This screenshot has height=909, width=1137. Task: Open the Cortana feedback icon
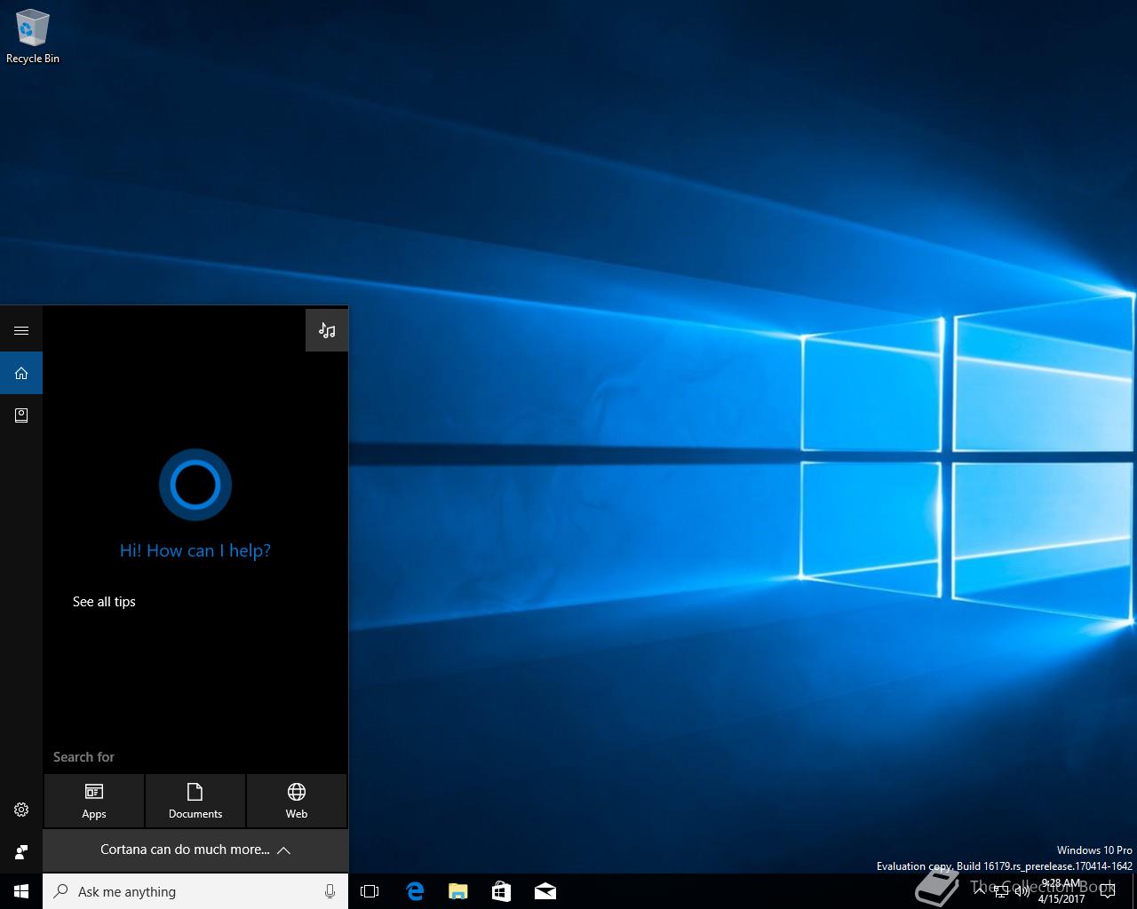point(21,852)
